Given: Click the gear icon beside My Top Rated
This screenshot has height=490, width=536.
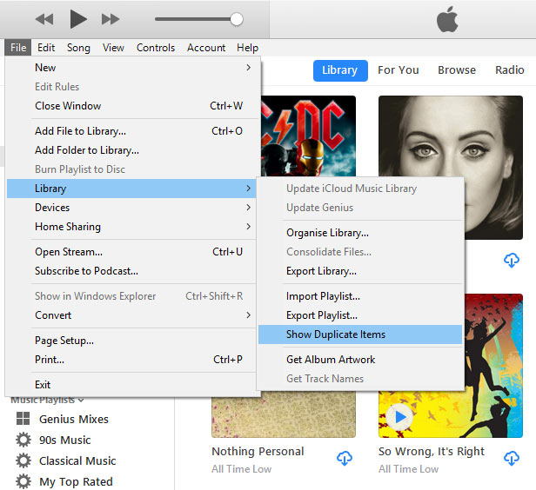Looking at the screenshot, I should 23,481.
